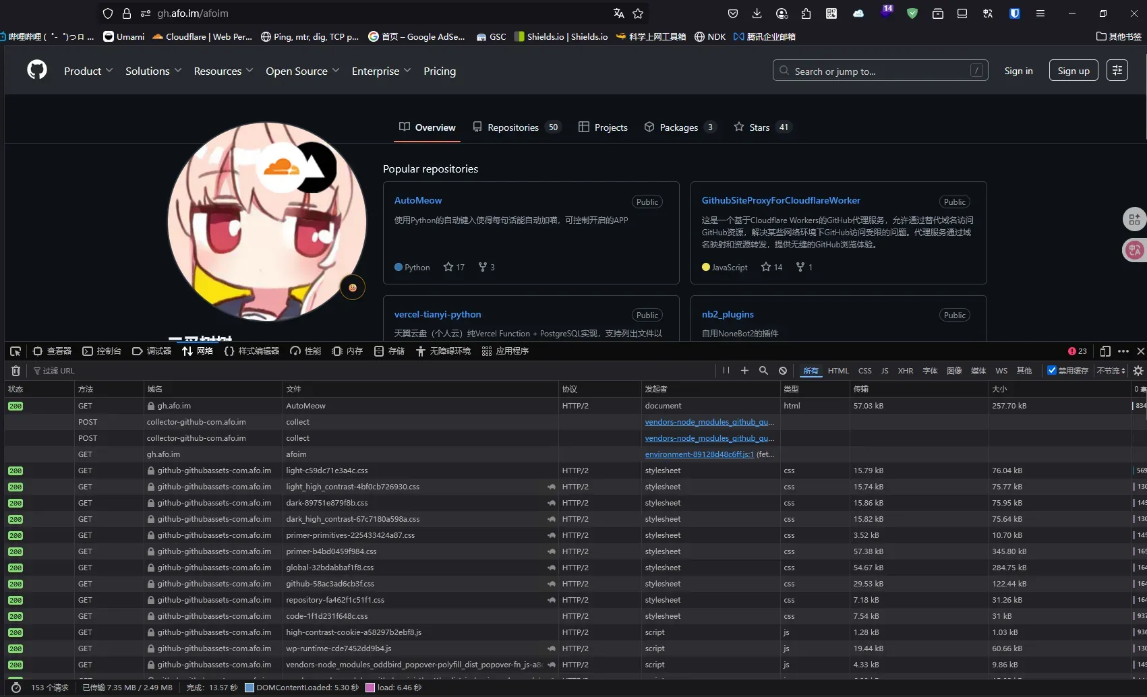Bookmark this page with the star icon

click(638, 13)
